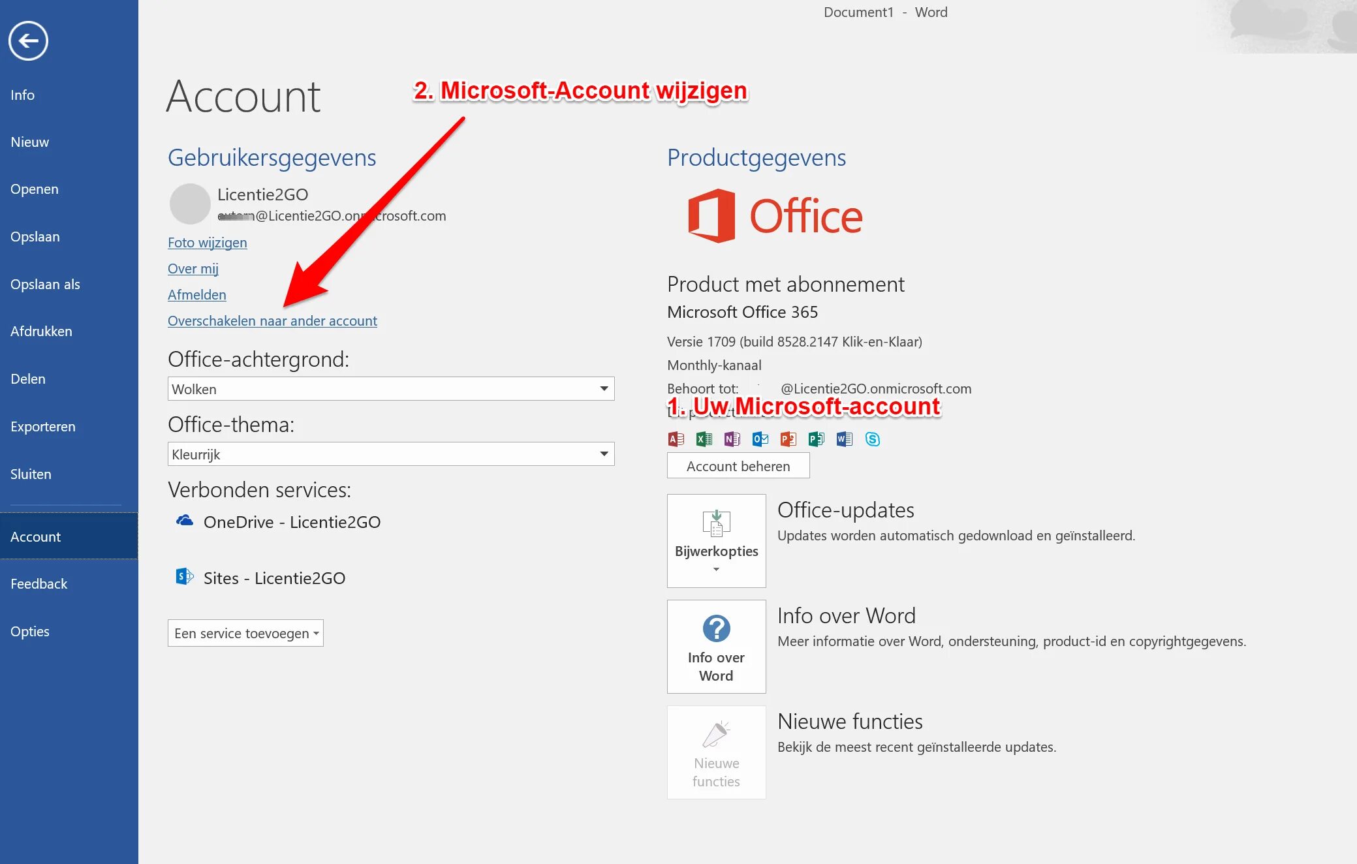Select Sluiten in the sidebar
The image size is (1357, 864).
point(69,474)
